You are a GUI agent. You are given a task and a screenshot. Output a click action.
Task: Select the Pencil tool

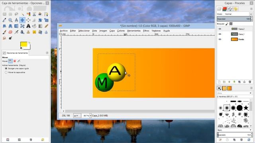(x=46, y=26)
